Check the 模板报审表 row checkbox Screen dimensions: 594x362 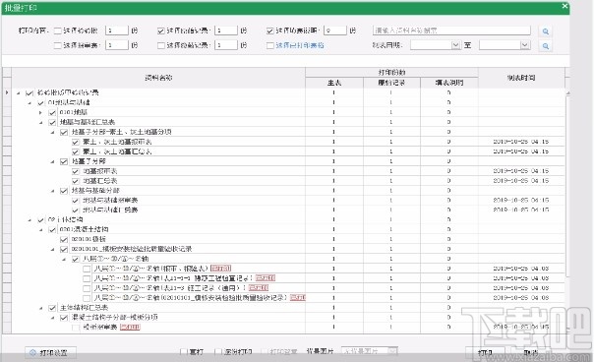[x=76, y=328]
